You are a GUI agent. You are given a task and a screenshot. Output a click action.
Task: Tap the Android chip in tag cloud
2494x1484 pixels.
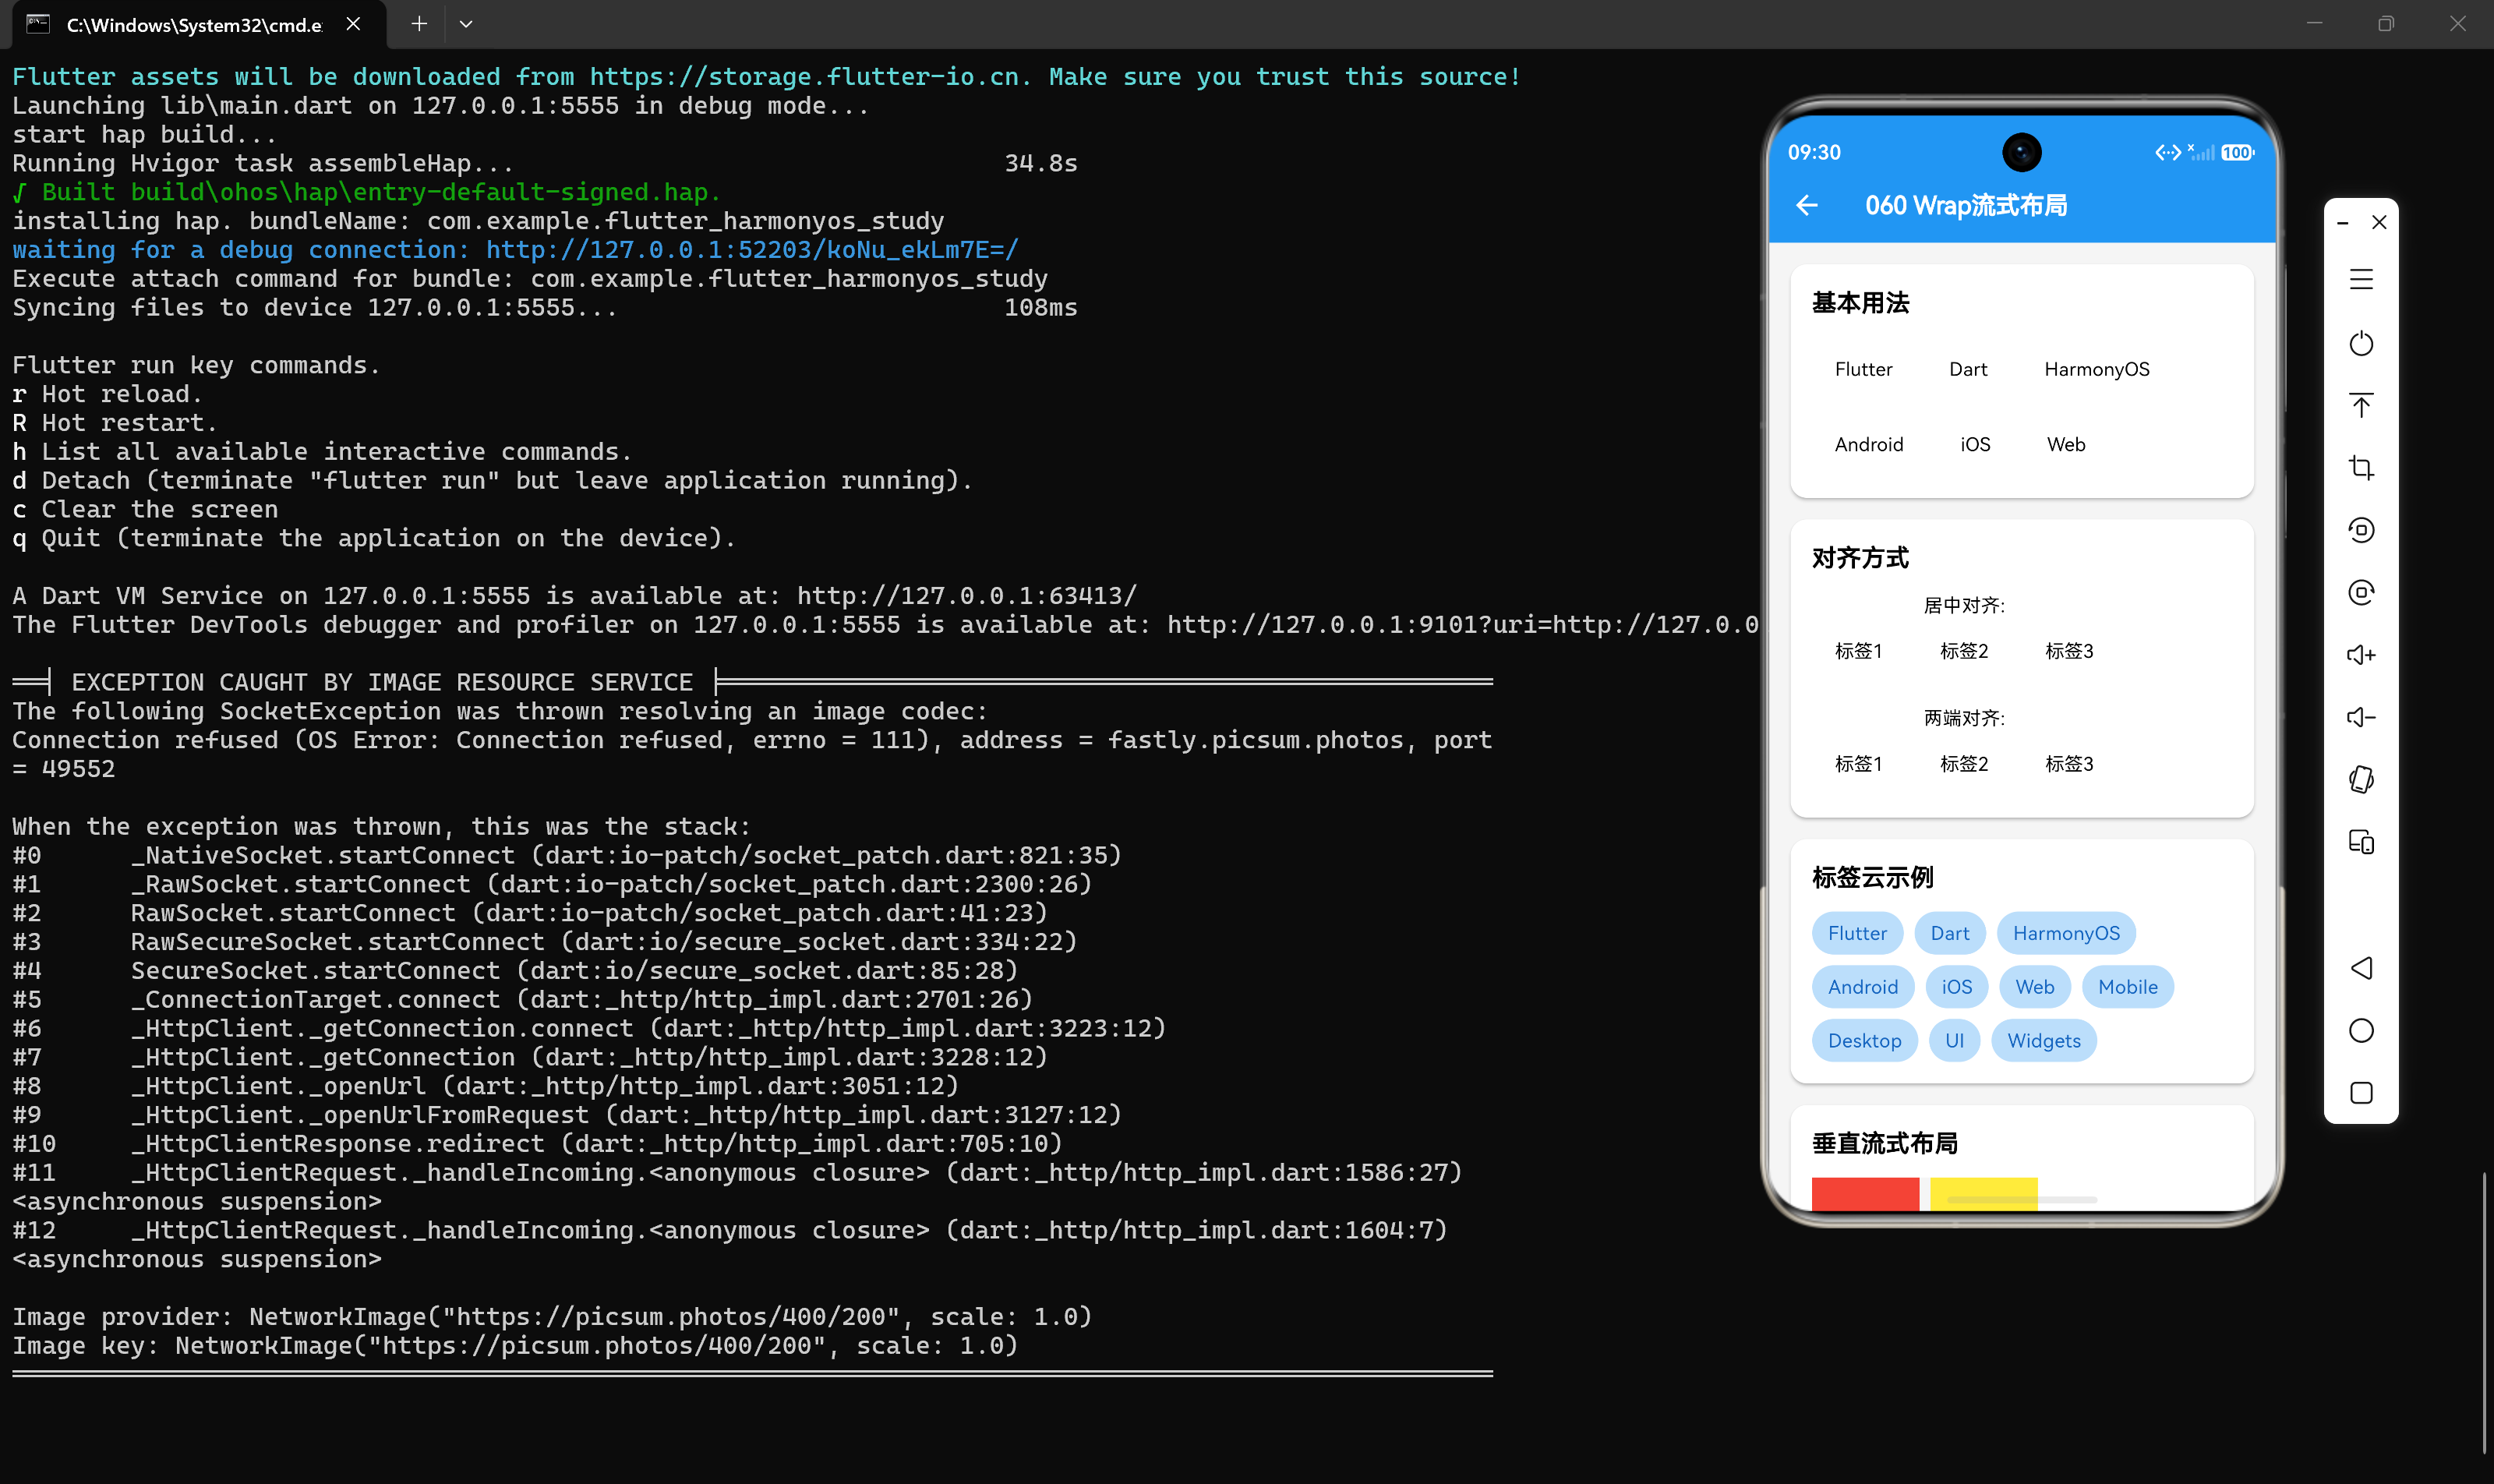coord(1862,987)
